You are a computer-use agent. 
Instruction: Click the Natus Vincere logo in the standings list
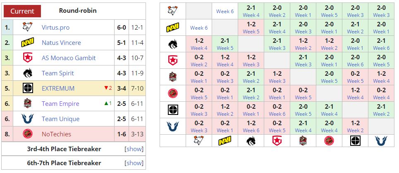(x=27, y=43)
